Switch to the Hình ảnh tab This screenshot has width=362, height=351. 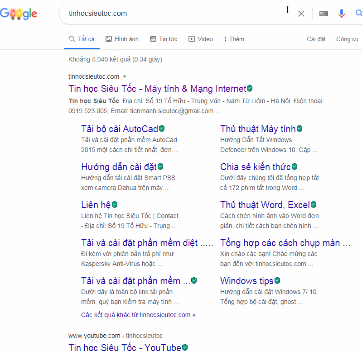click(x=122, y=39)
